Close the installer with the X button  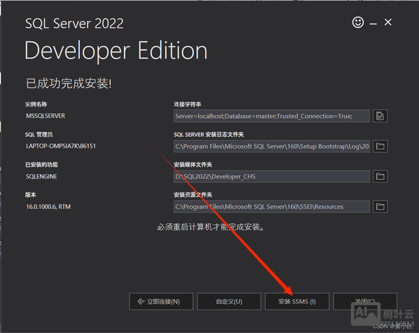(388, 22)
